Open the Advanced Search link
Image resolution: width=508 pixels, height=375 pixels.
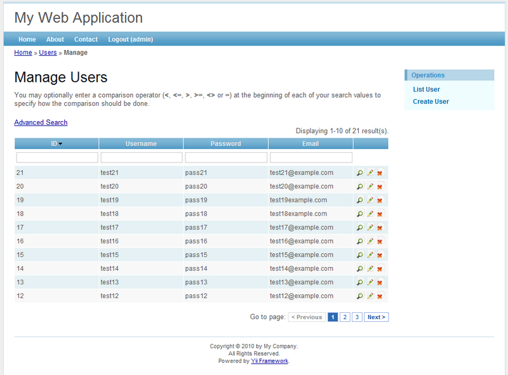(41, 122)
